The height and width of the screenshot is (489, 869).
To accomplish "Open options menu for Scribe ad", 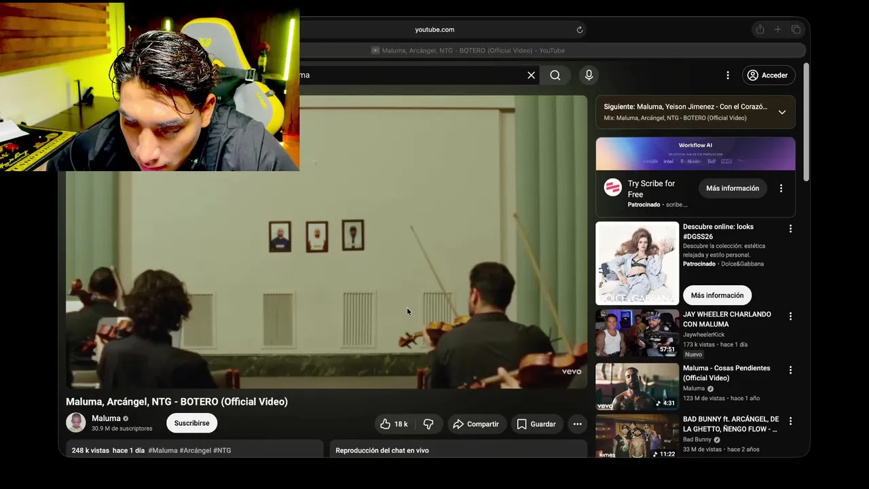I will [x=781, y=188].
